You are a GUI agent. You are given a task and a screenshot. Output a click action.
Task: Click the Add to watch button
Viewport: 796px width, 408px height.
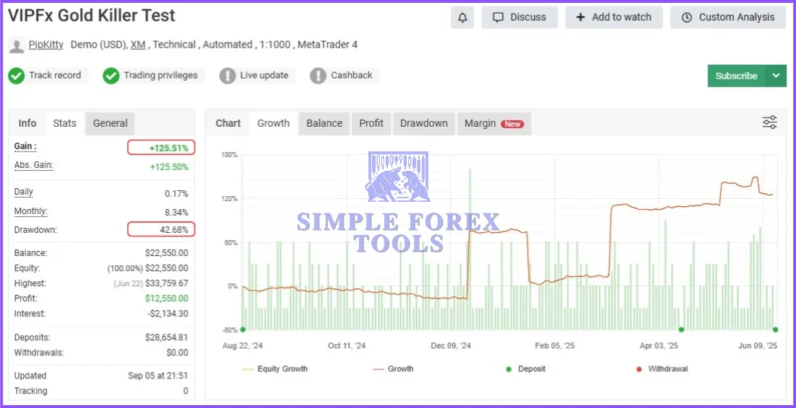[613, 17]
